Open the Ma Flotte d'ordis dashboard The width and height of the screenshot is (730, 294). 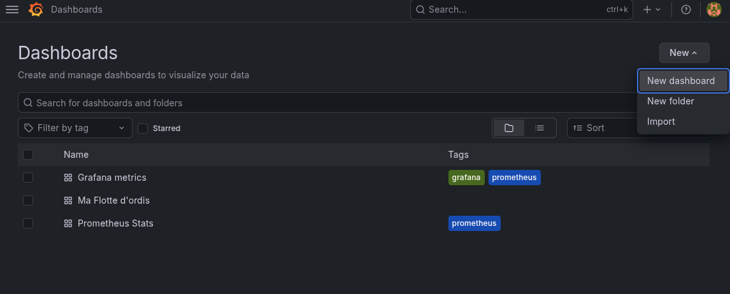113,200
